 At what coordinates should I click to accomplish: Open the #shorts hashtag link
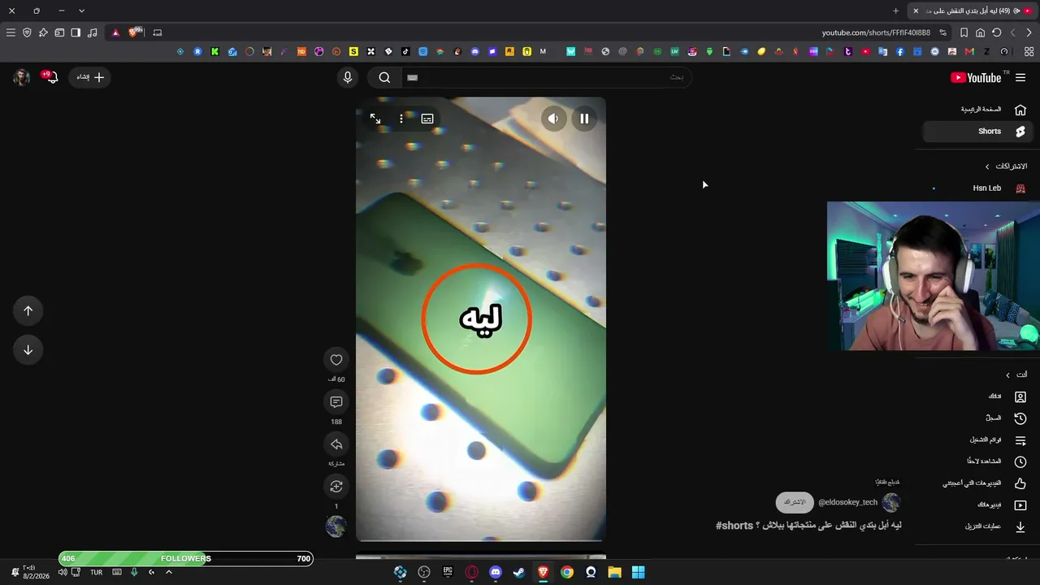tap(734, 526)
